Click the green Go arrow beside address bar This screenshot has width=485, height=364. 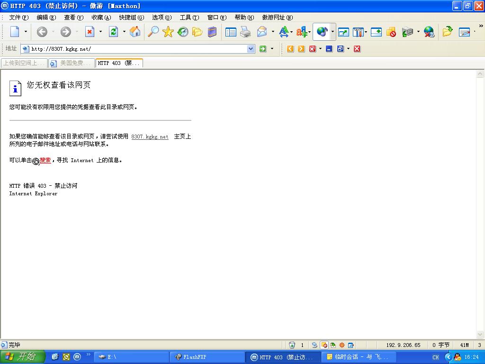[263, 49]
